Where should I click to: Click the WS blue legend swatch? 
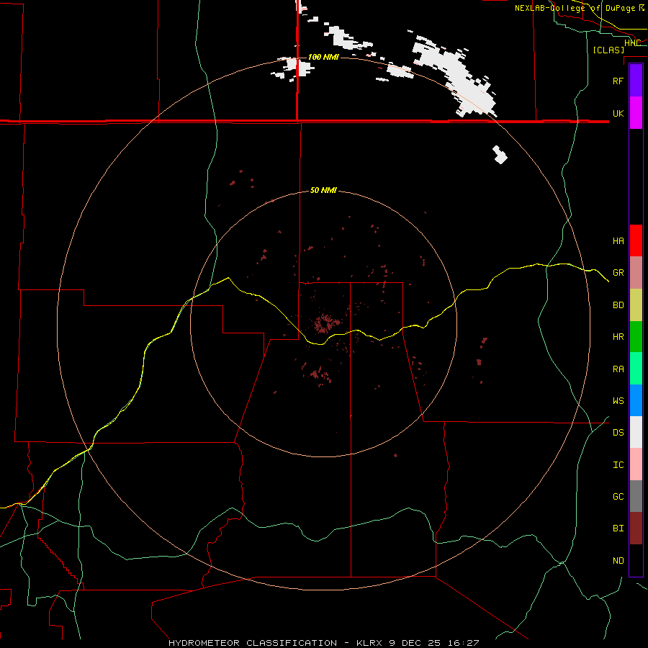(636, 400)
